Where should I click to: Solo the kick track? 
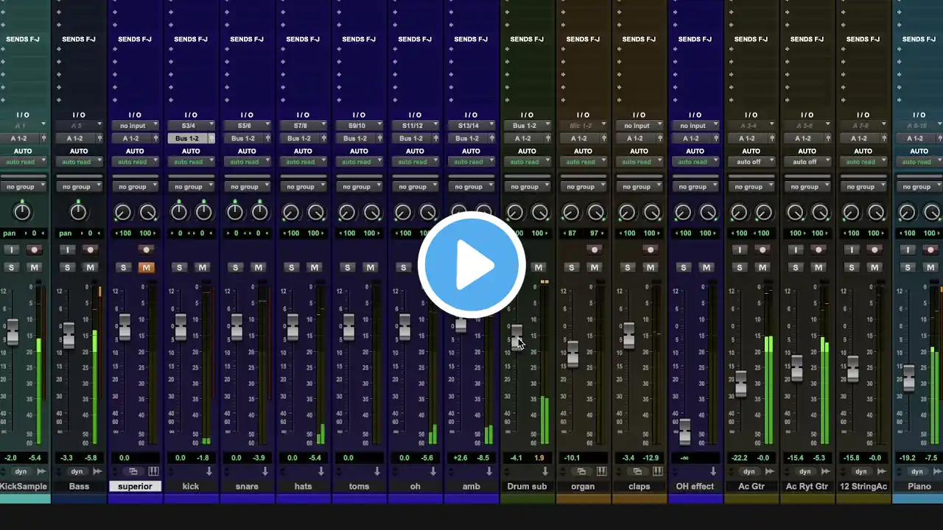[180, 267]
